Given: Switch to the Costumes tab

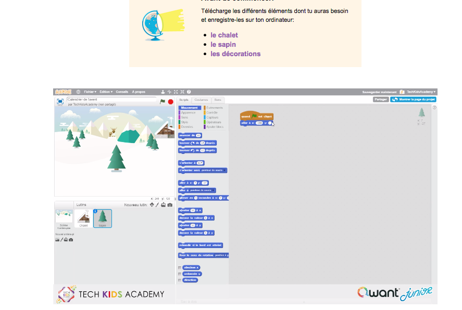Looking at the screenshot, I should tap(201, 100).
